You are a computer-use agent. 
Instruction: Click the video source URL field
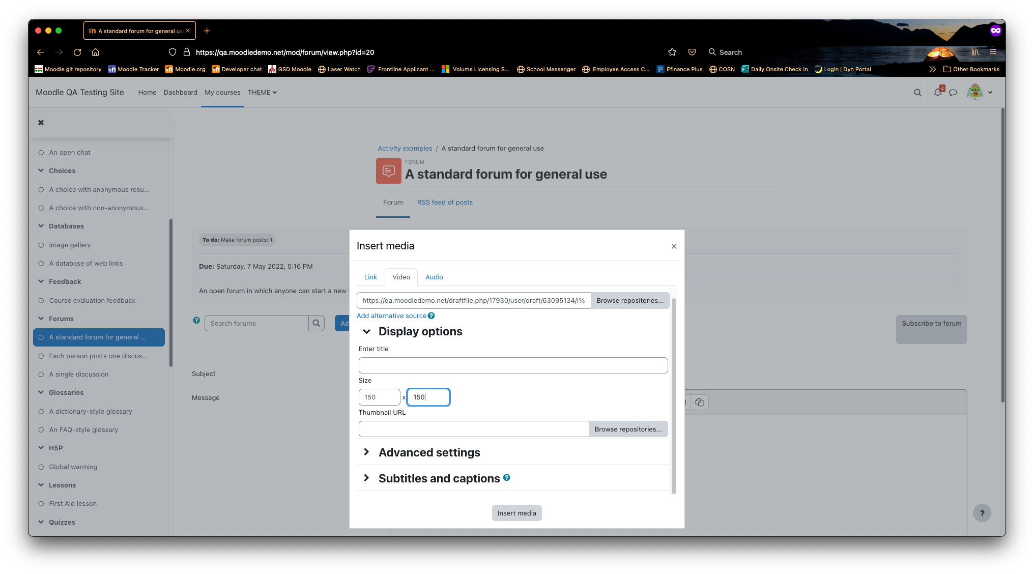pyautogui.click(x=473, y=301)
